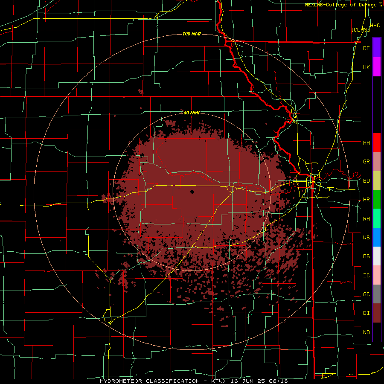
Task: Click the IC legend label
Action: tap(366, 276)
